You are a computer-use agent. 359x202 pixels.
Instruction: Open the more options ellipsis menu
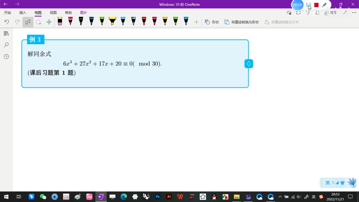tap(354, 13)
